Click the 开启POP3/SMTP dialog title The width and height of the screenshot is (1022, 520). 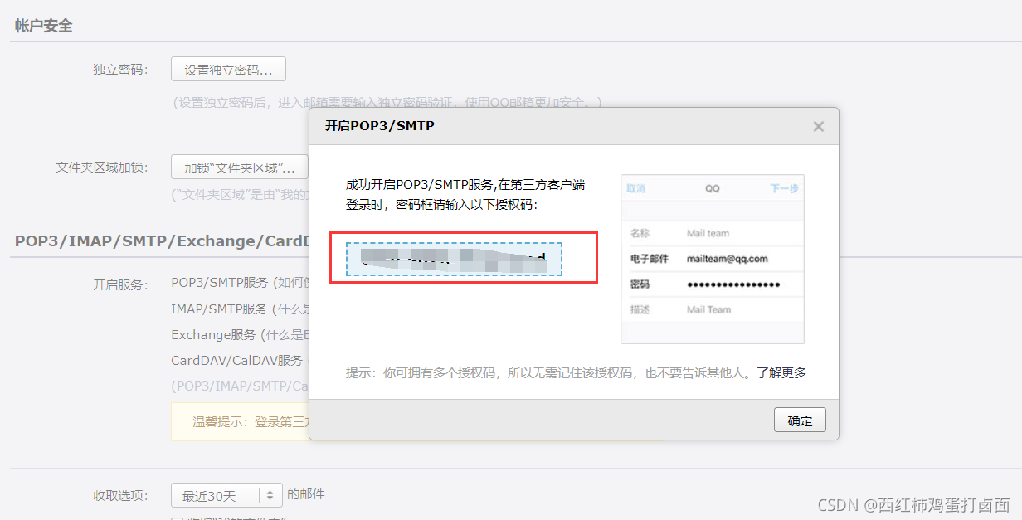tap(379, 126)
